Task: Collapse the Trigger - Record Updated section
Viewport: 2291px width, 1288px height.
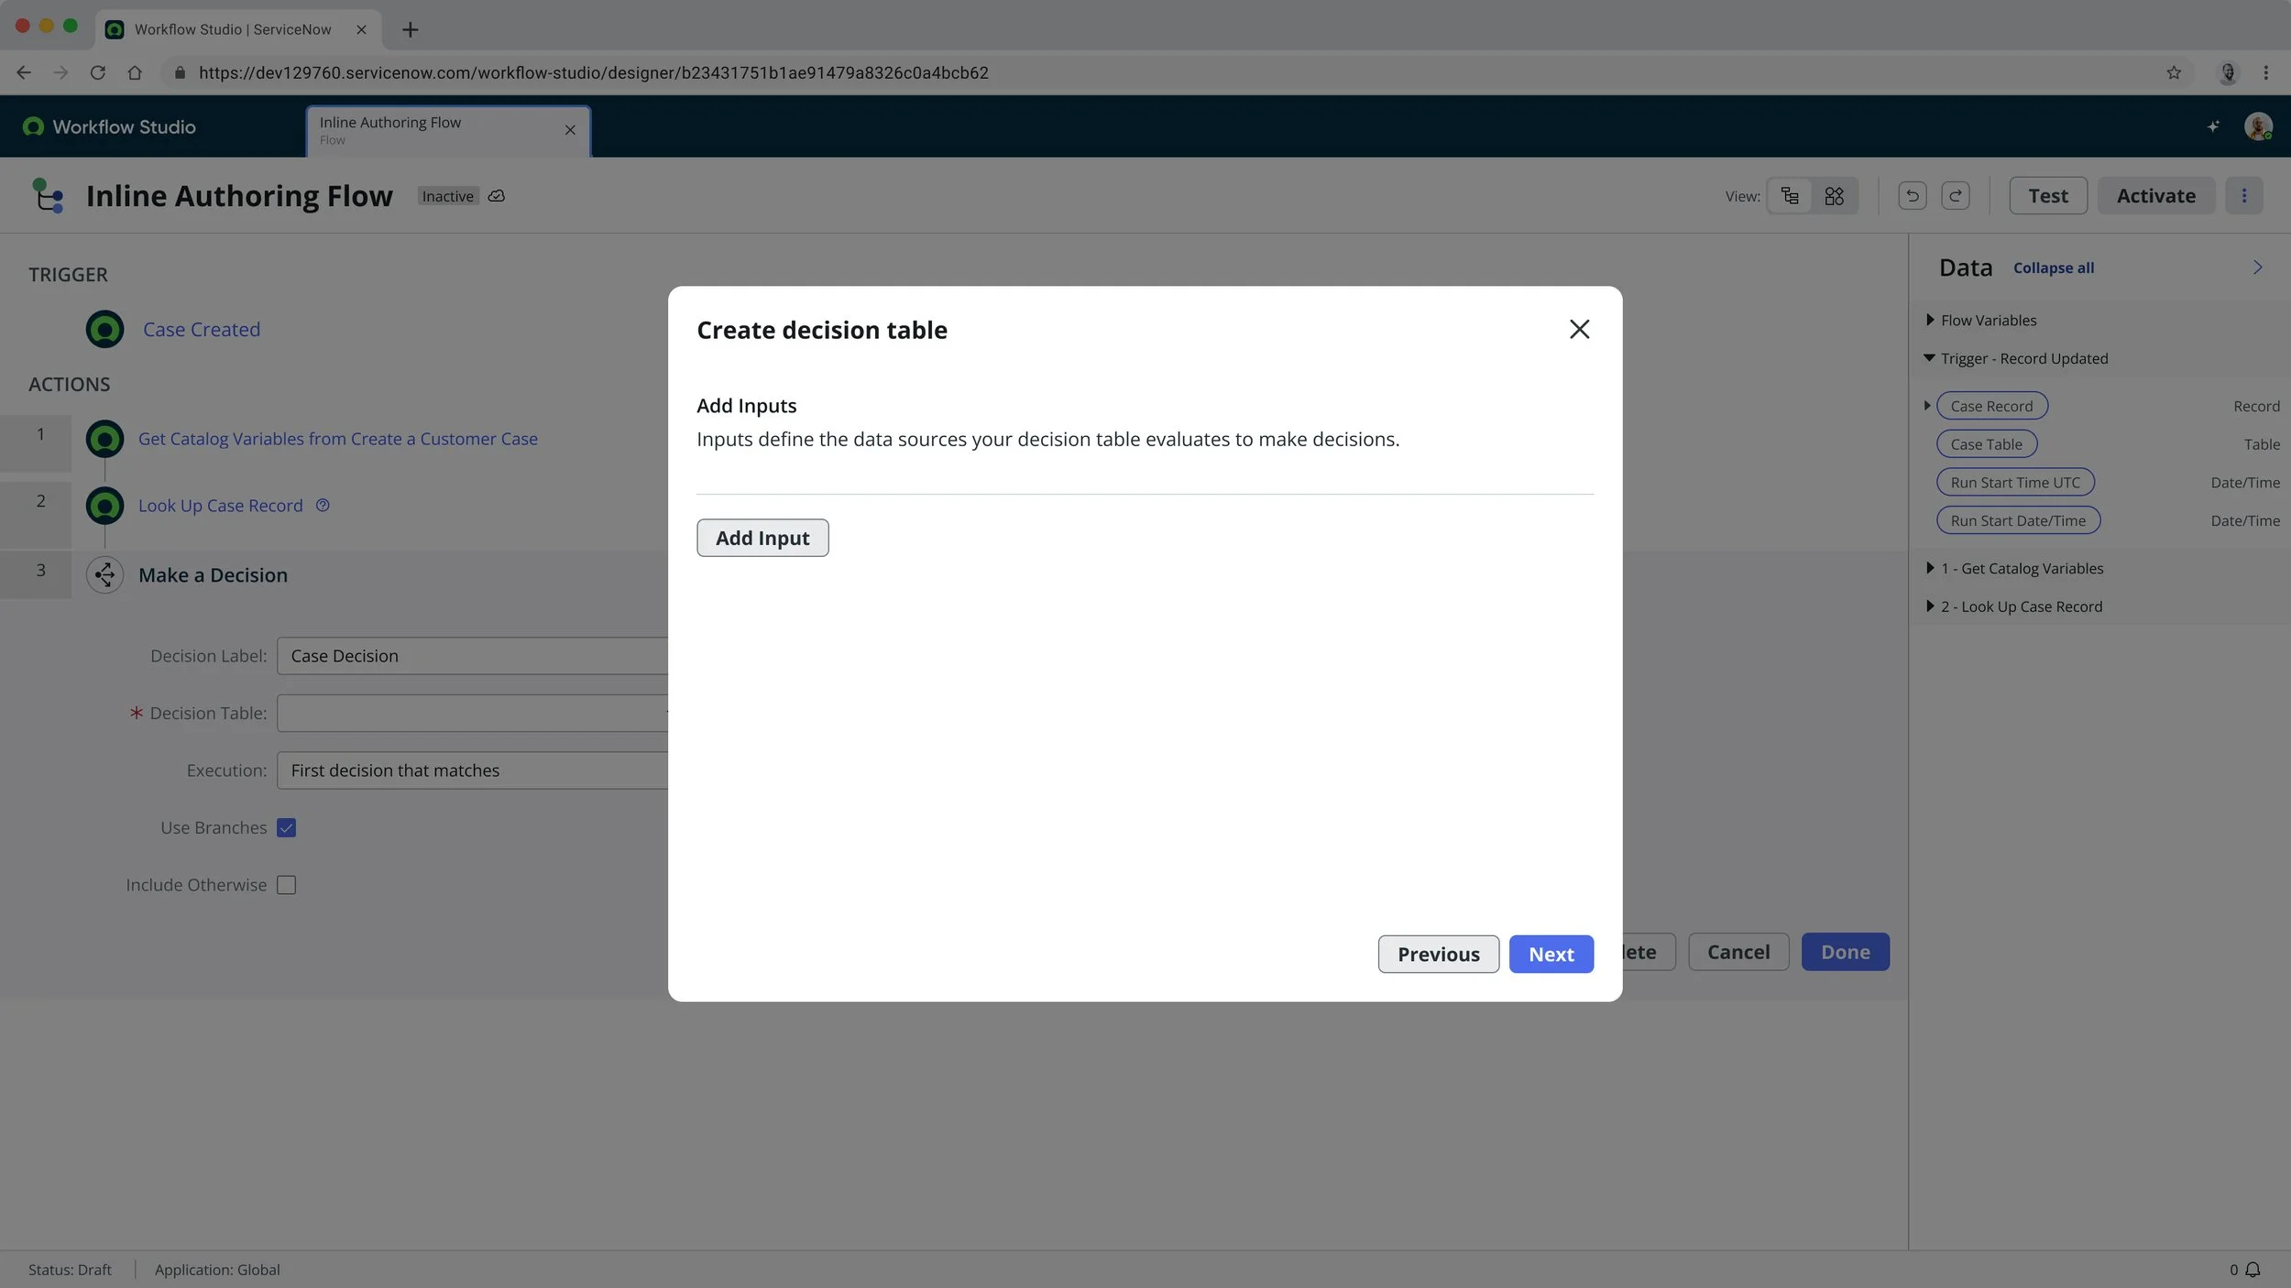Action: click(x=1929, y=358)
